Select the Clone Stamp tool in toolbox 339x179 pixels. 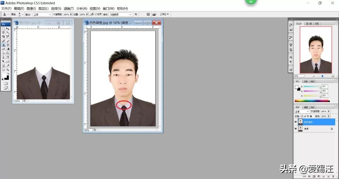[x=3, y=45]
